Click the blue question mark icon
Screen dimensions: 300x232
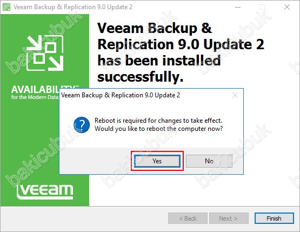point(82,125)
